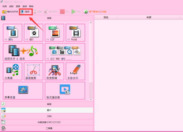The height and width of the screenshot is (132, 183).
Task: Open the quick clip tool (快速剪辑)
Action: pos(55,71)
